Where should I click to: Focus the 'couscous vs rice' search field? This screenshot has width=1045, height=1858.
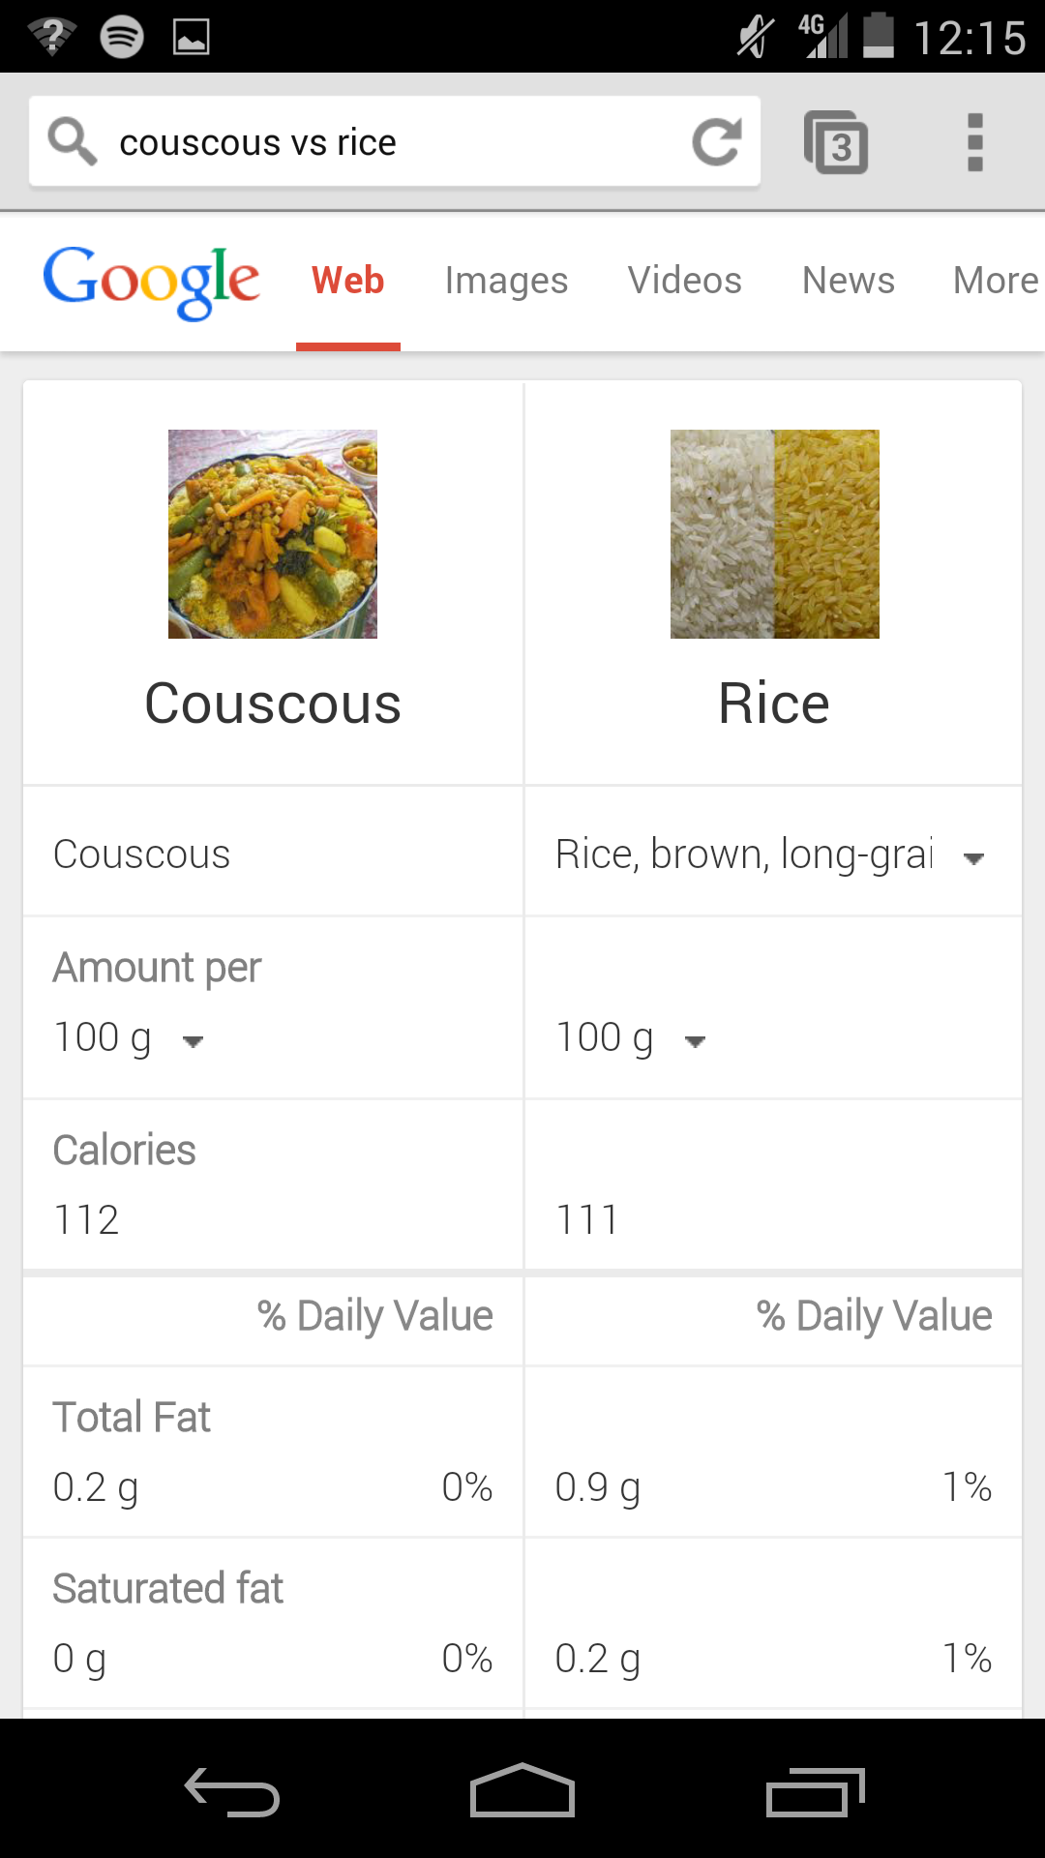click(387, 142)
